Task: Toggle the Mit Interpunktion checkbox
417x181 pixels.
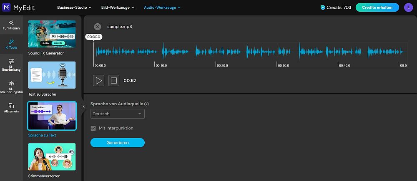Action: tap(93, 128)
